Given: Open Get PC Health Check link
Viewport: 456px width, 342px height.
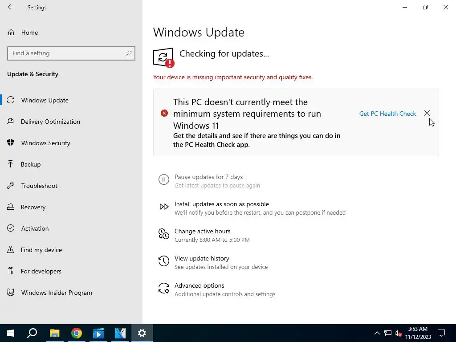Looking at the screenshot, I should tap(388, 114).
